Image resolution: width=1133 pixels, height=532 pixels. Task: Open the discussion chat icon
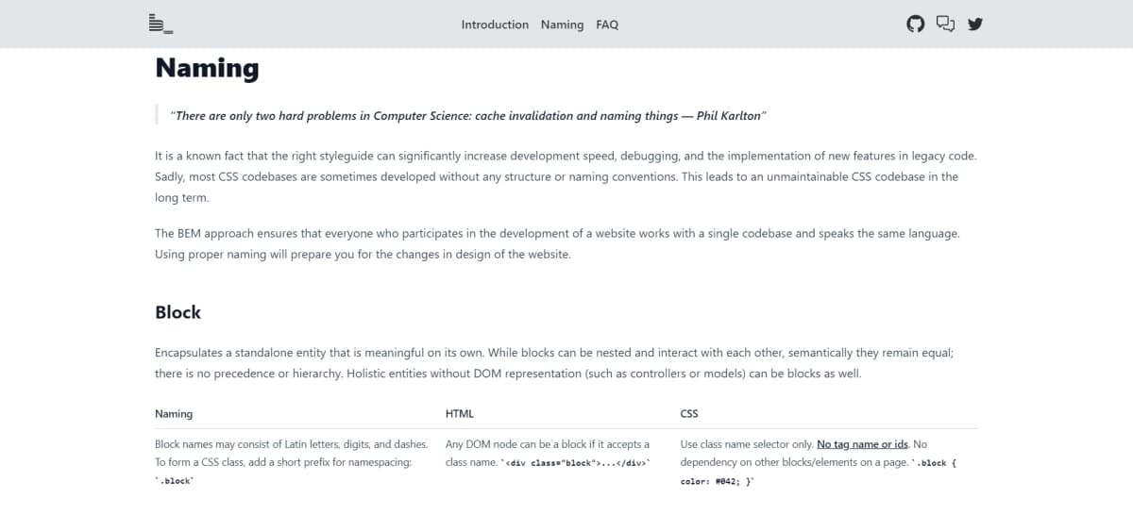(945, 25)
